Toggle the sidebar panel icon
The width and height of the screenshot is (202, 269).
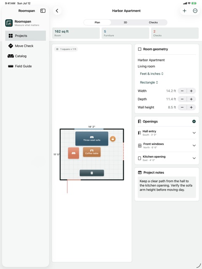[x=43, y=11]
